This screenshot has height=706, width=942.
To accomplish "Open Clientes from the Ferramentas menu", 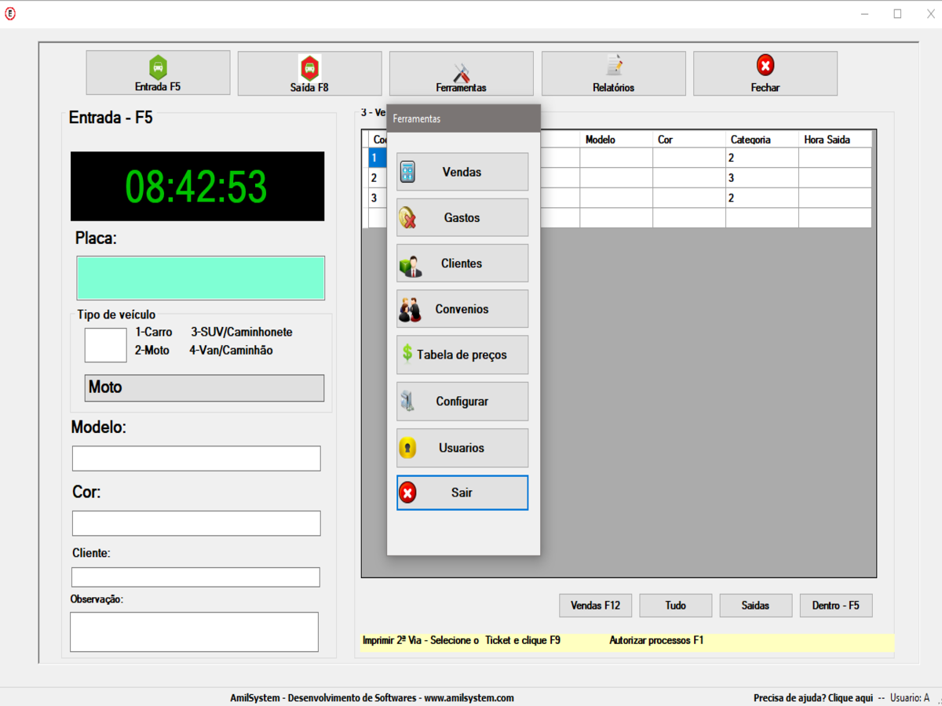I will [x=462, y=264].
